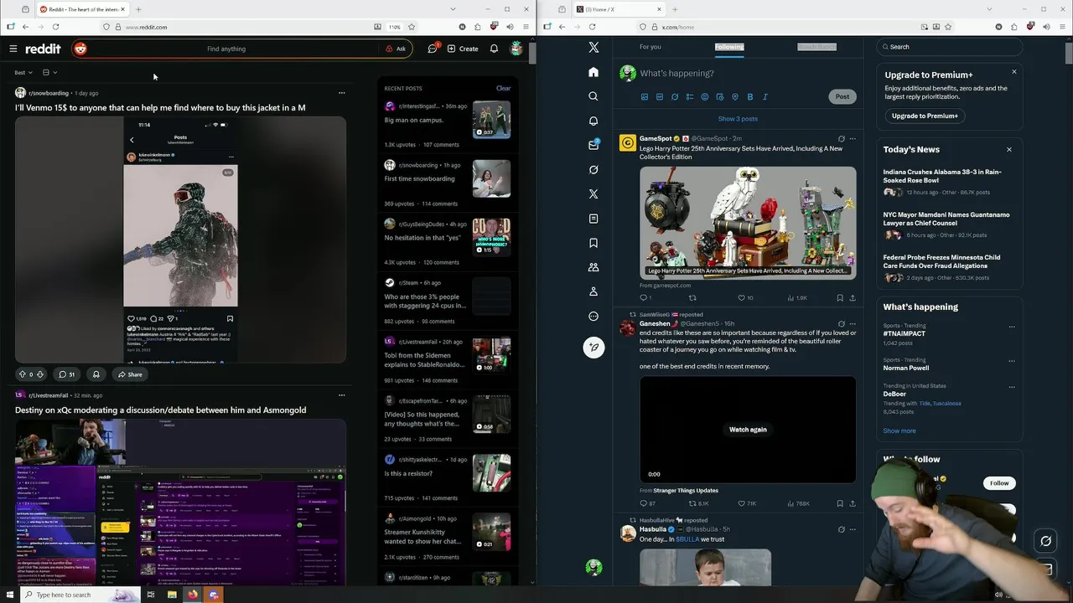Open options menu for the LivestreamFail post
The height and width of the screenshot is (603, 1073).
coord(341,395)
